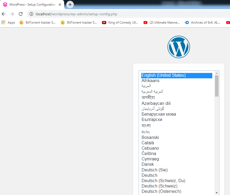This screenshot has height=195, width=230.
Task: Open the Ultimate Manne YouTube bookmark
Action: click(162, 23)
